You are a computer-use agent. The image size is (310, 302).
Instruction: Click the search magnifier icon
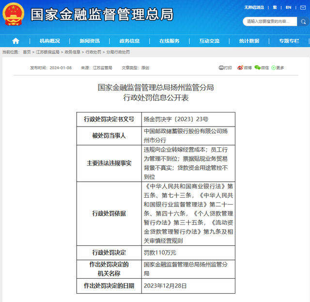303,21
